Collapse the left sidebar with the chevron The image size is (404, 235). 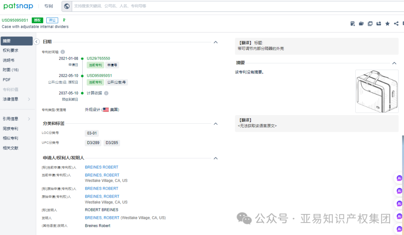click(x=36, y=42)
